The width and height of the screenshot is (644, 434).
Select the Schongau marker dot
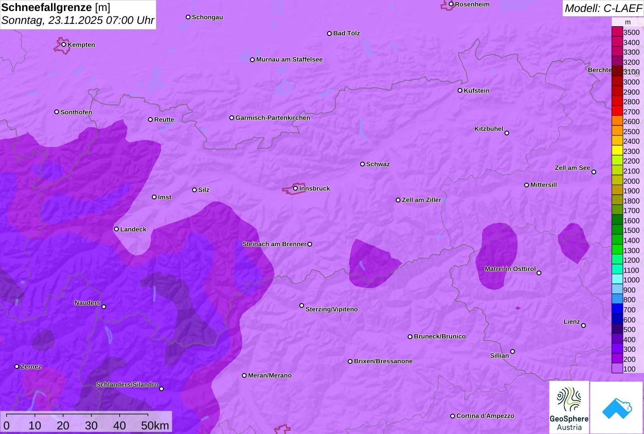[188, 17]
